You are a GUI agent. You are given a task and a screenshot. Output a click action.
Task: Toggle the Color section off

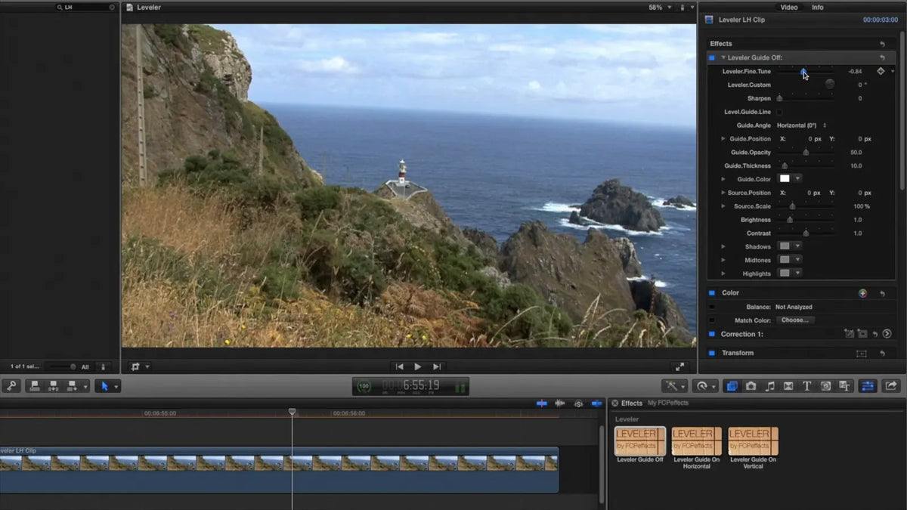pos(711,293)
